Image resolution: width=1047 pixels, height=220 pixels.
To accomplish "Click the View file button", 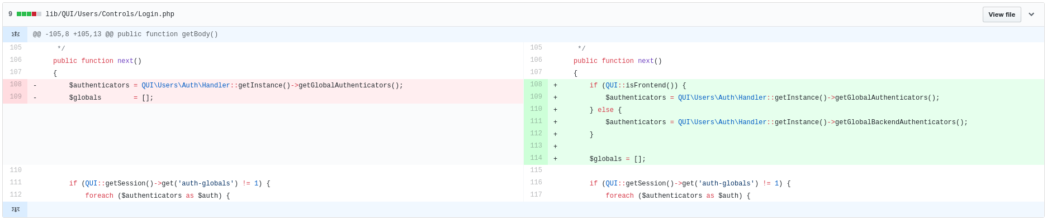I will (1002, 14).
